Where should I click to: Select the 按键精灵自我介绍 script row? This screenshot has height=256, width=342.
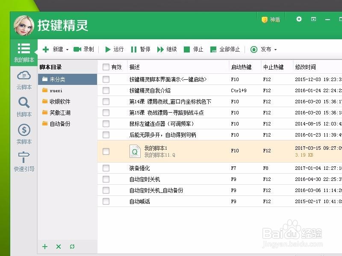220,90
